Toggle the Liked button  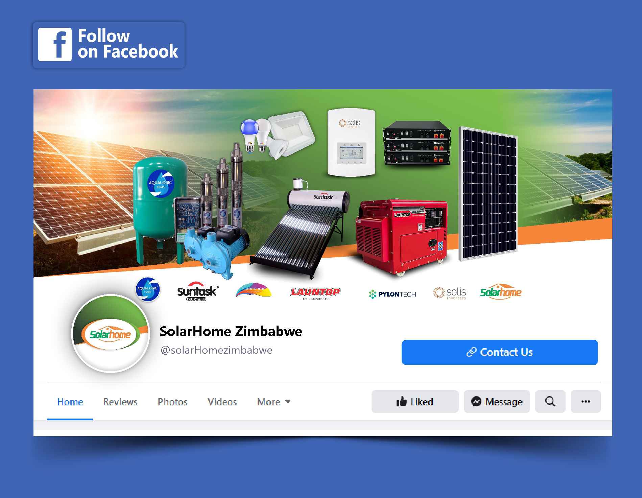click(415, 402)
